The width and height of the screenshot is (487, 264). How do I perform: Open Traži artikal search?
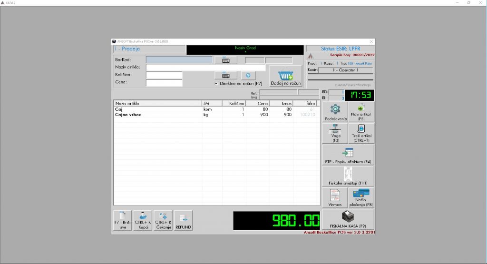click(x=361, y=133)
